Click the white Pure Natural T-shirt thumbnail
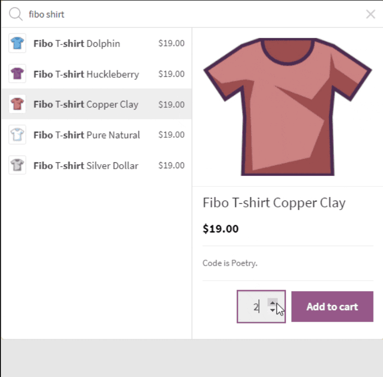This screenshot has width=383, height=377. pos(17,135)
